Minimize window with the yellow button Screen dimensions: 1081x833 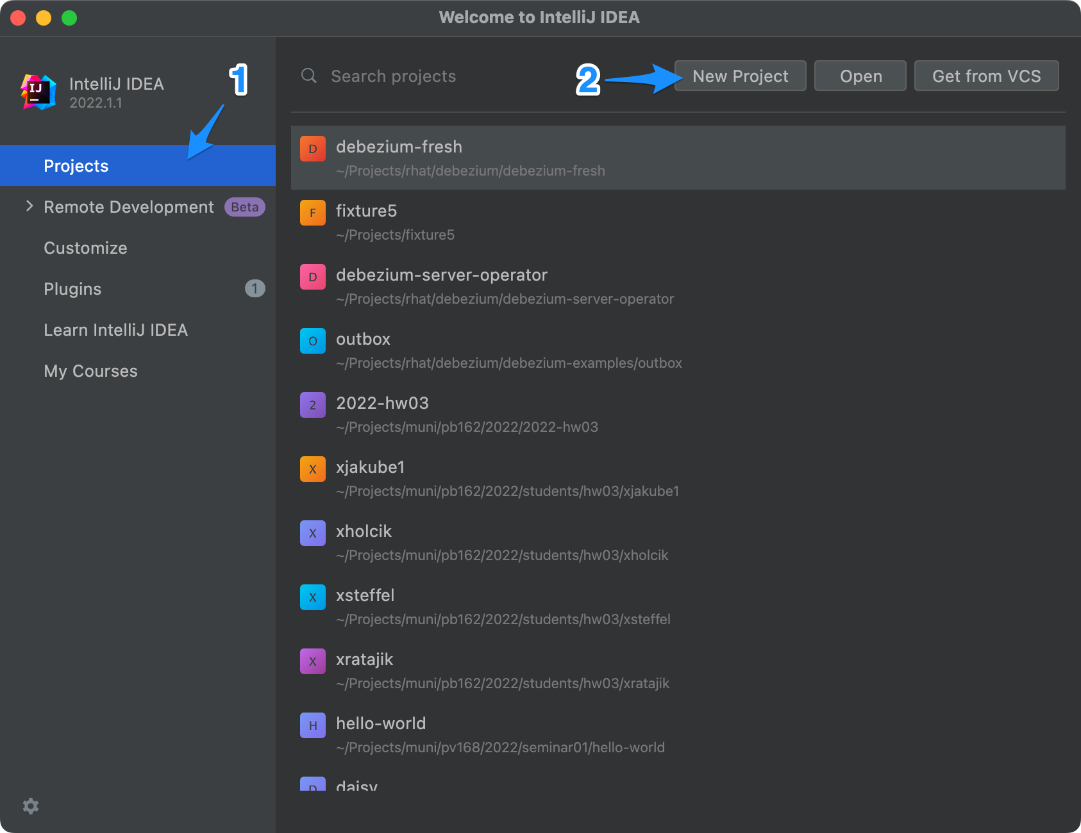coord(44,18)
